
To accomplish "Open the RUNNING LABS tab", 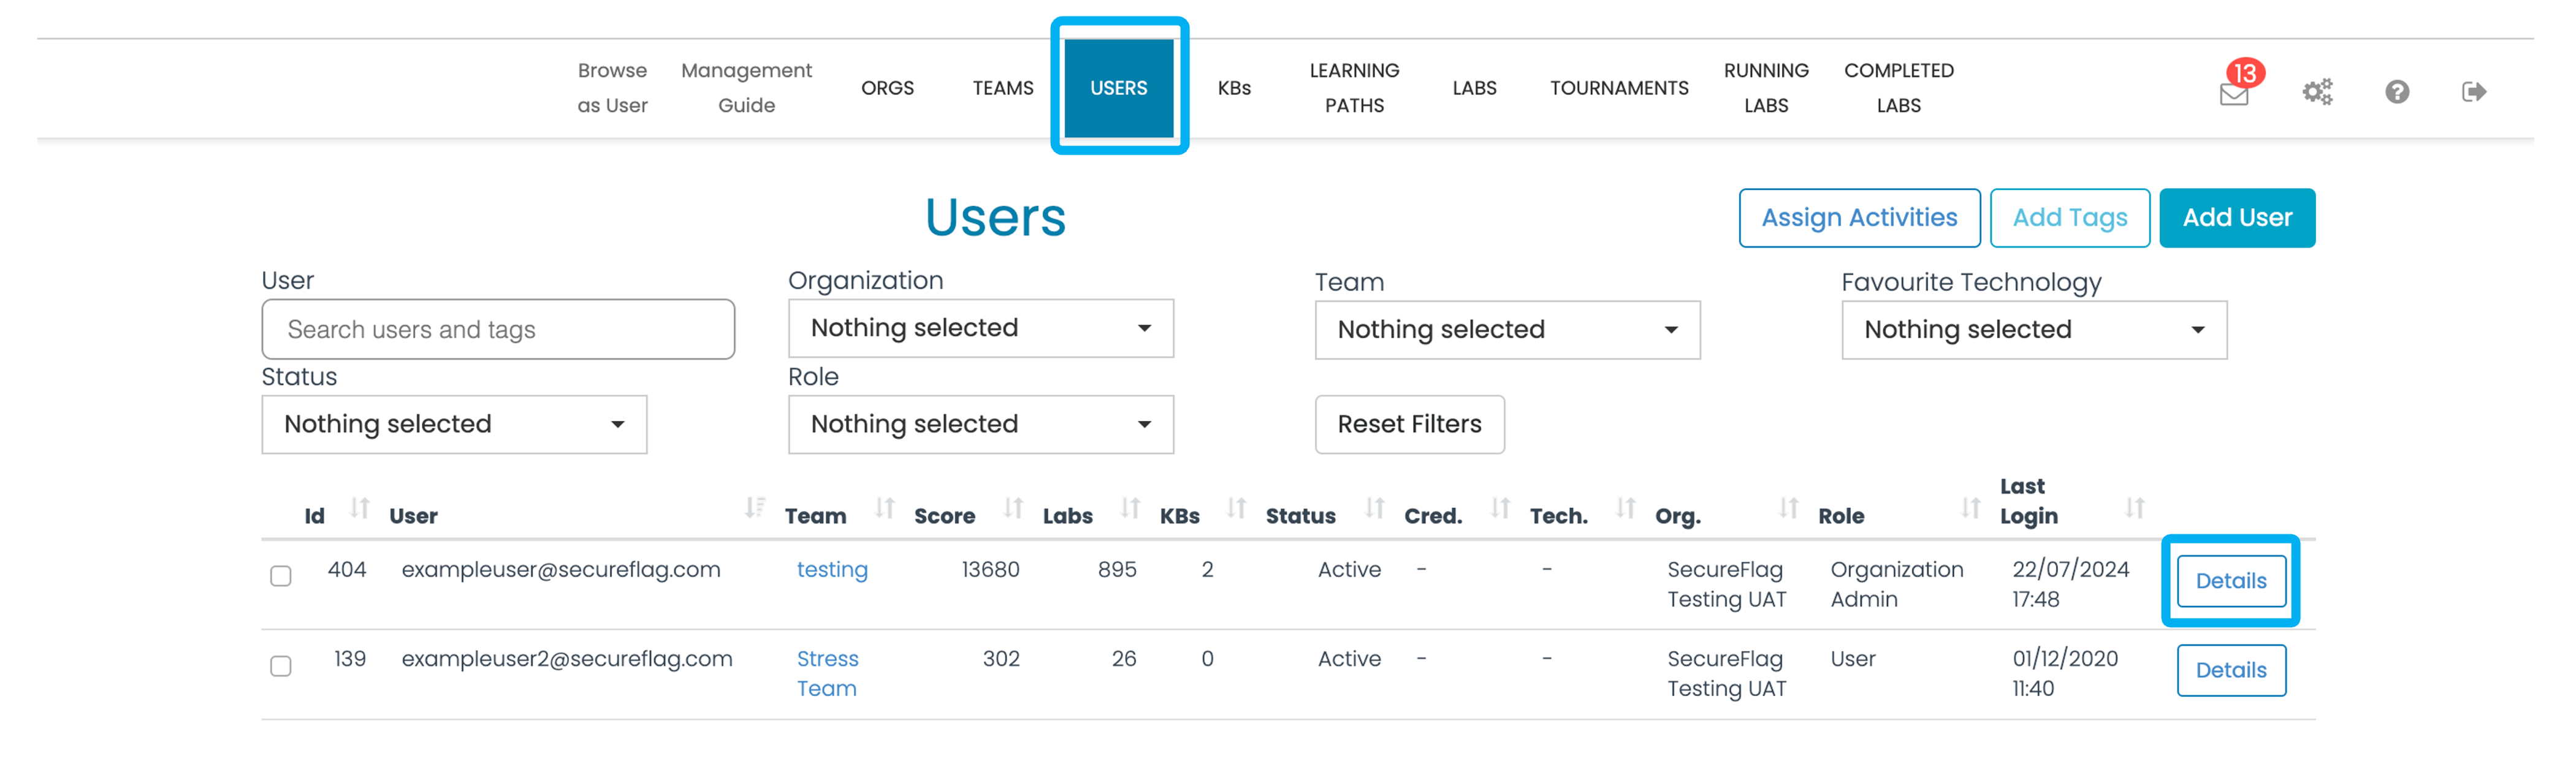I will (x=1766, y=88).
